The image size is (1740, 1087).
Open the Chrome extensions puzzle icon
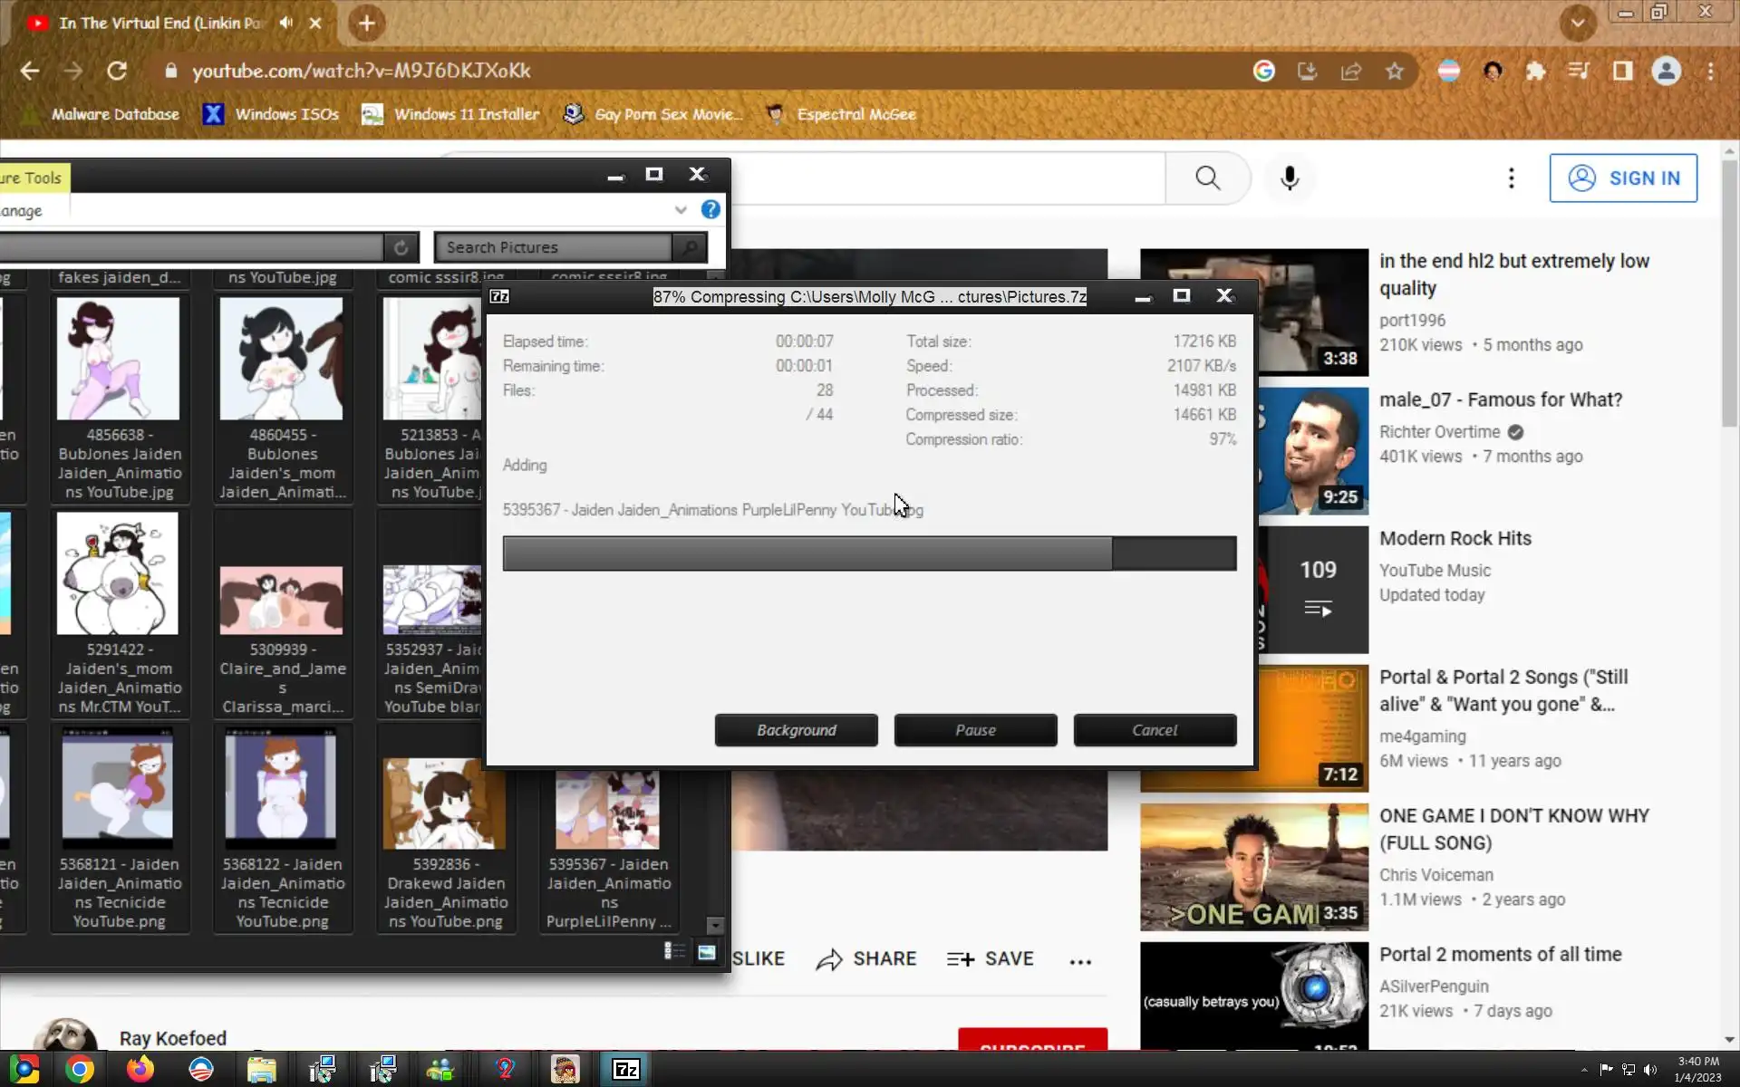click(x=1535, y=71)
